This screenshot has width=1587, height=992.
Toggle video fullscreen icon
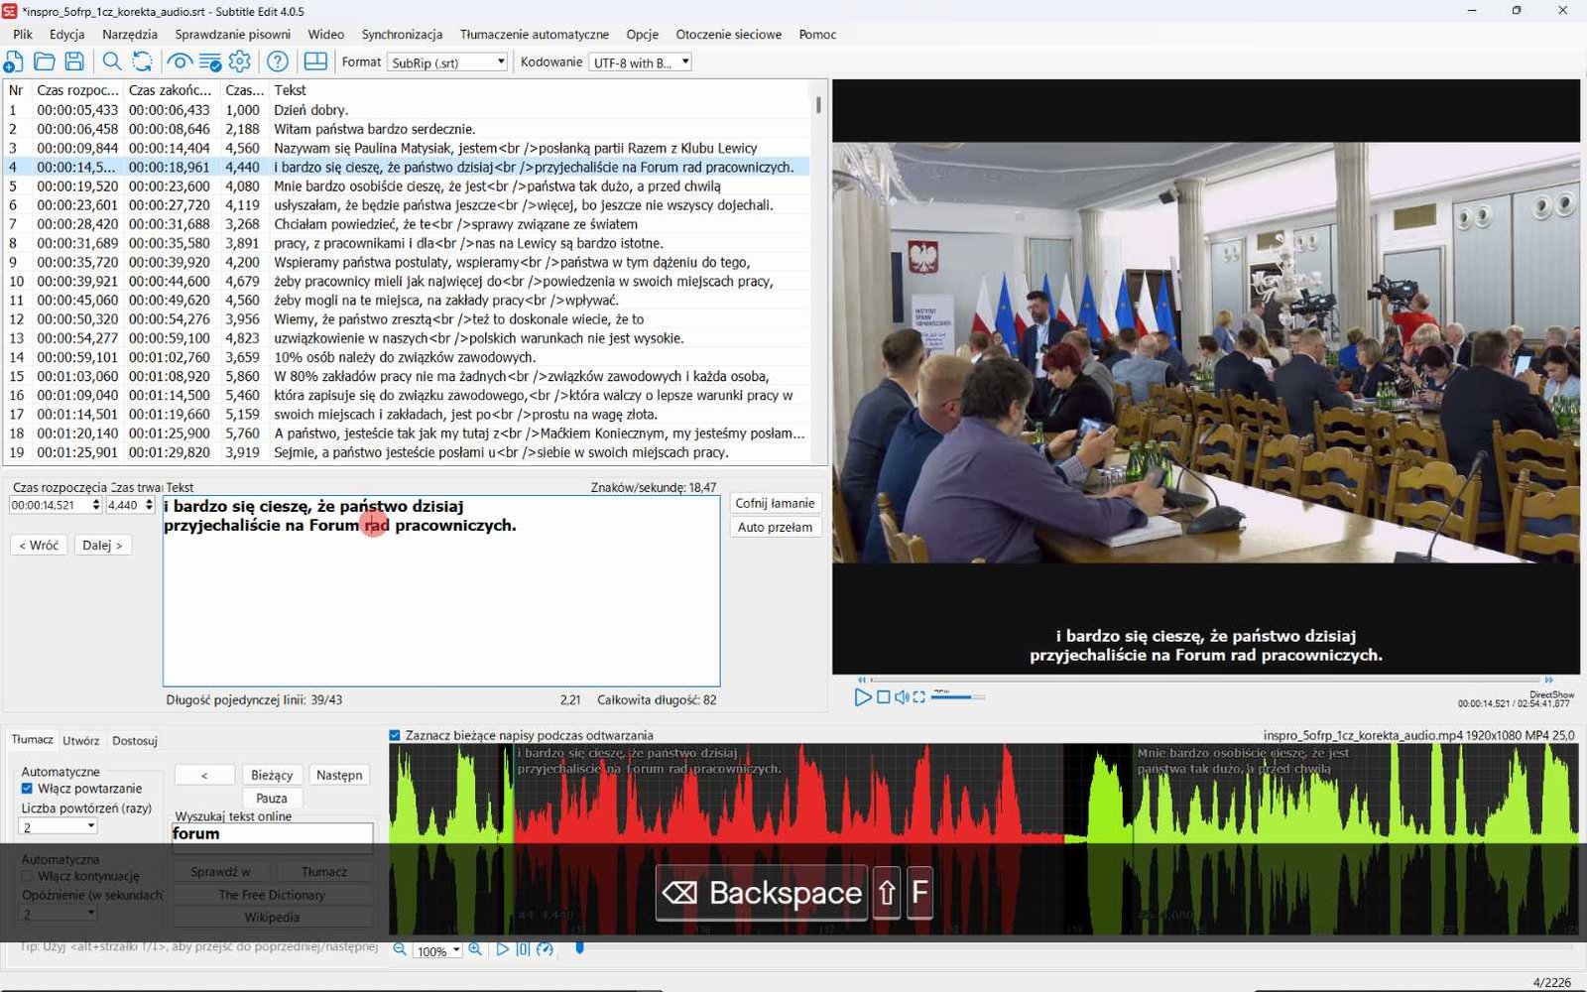pyautogui.click(x=919, y=697)
